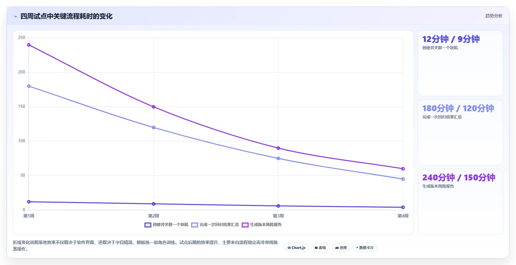Click the 150 y-axis label

[22, 107]
